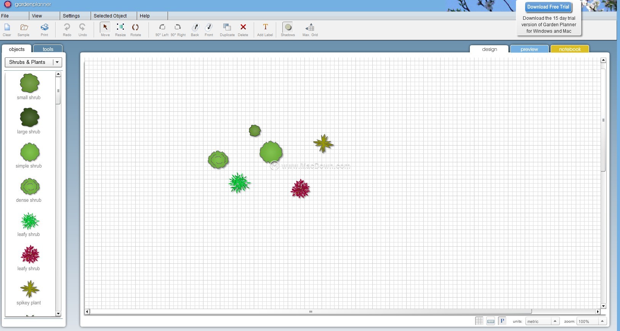Pick large shrub from the palette
This screenshot has width=620, height=331.
29,117
